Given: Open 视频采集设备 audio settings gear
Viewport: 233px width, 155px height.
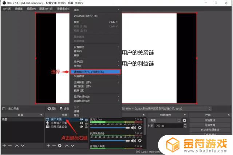Looking at the screenshot, I should (140, 140).
